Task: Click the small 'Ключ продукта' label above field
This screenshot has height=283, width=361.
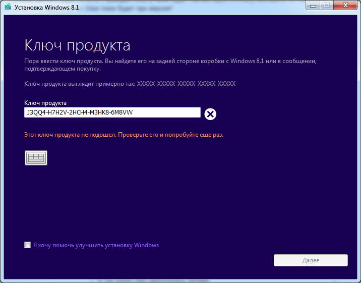Action: [45, 103]
